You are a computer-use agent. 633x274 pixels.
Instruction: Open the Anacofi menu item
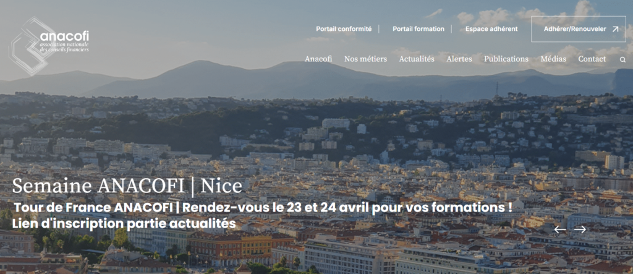(x=318, y=59)
